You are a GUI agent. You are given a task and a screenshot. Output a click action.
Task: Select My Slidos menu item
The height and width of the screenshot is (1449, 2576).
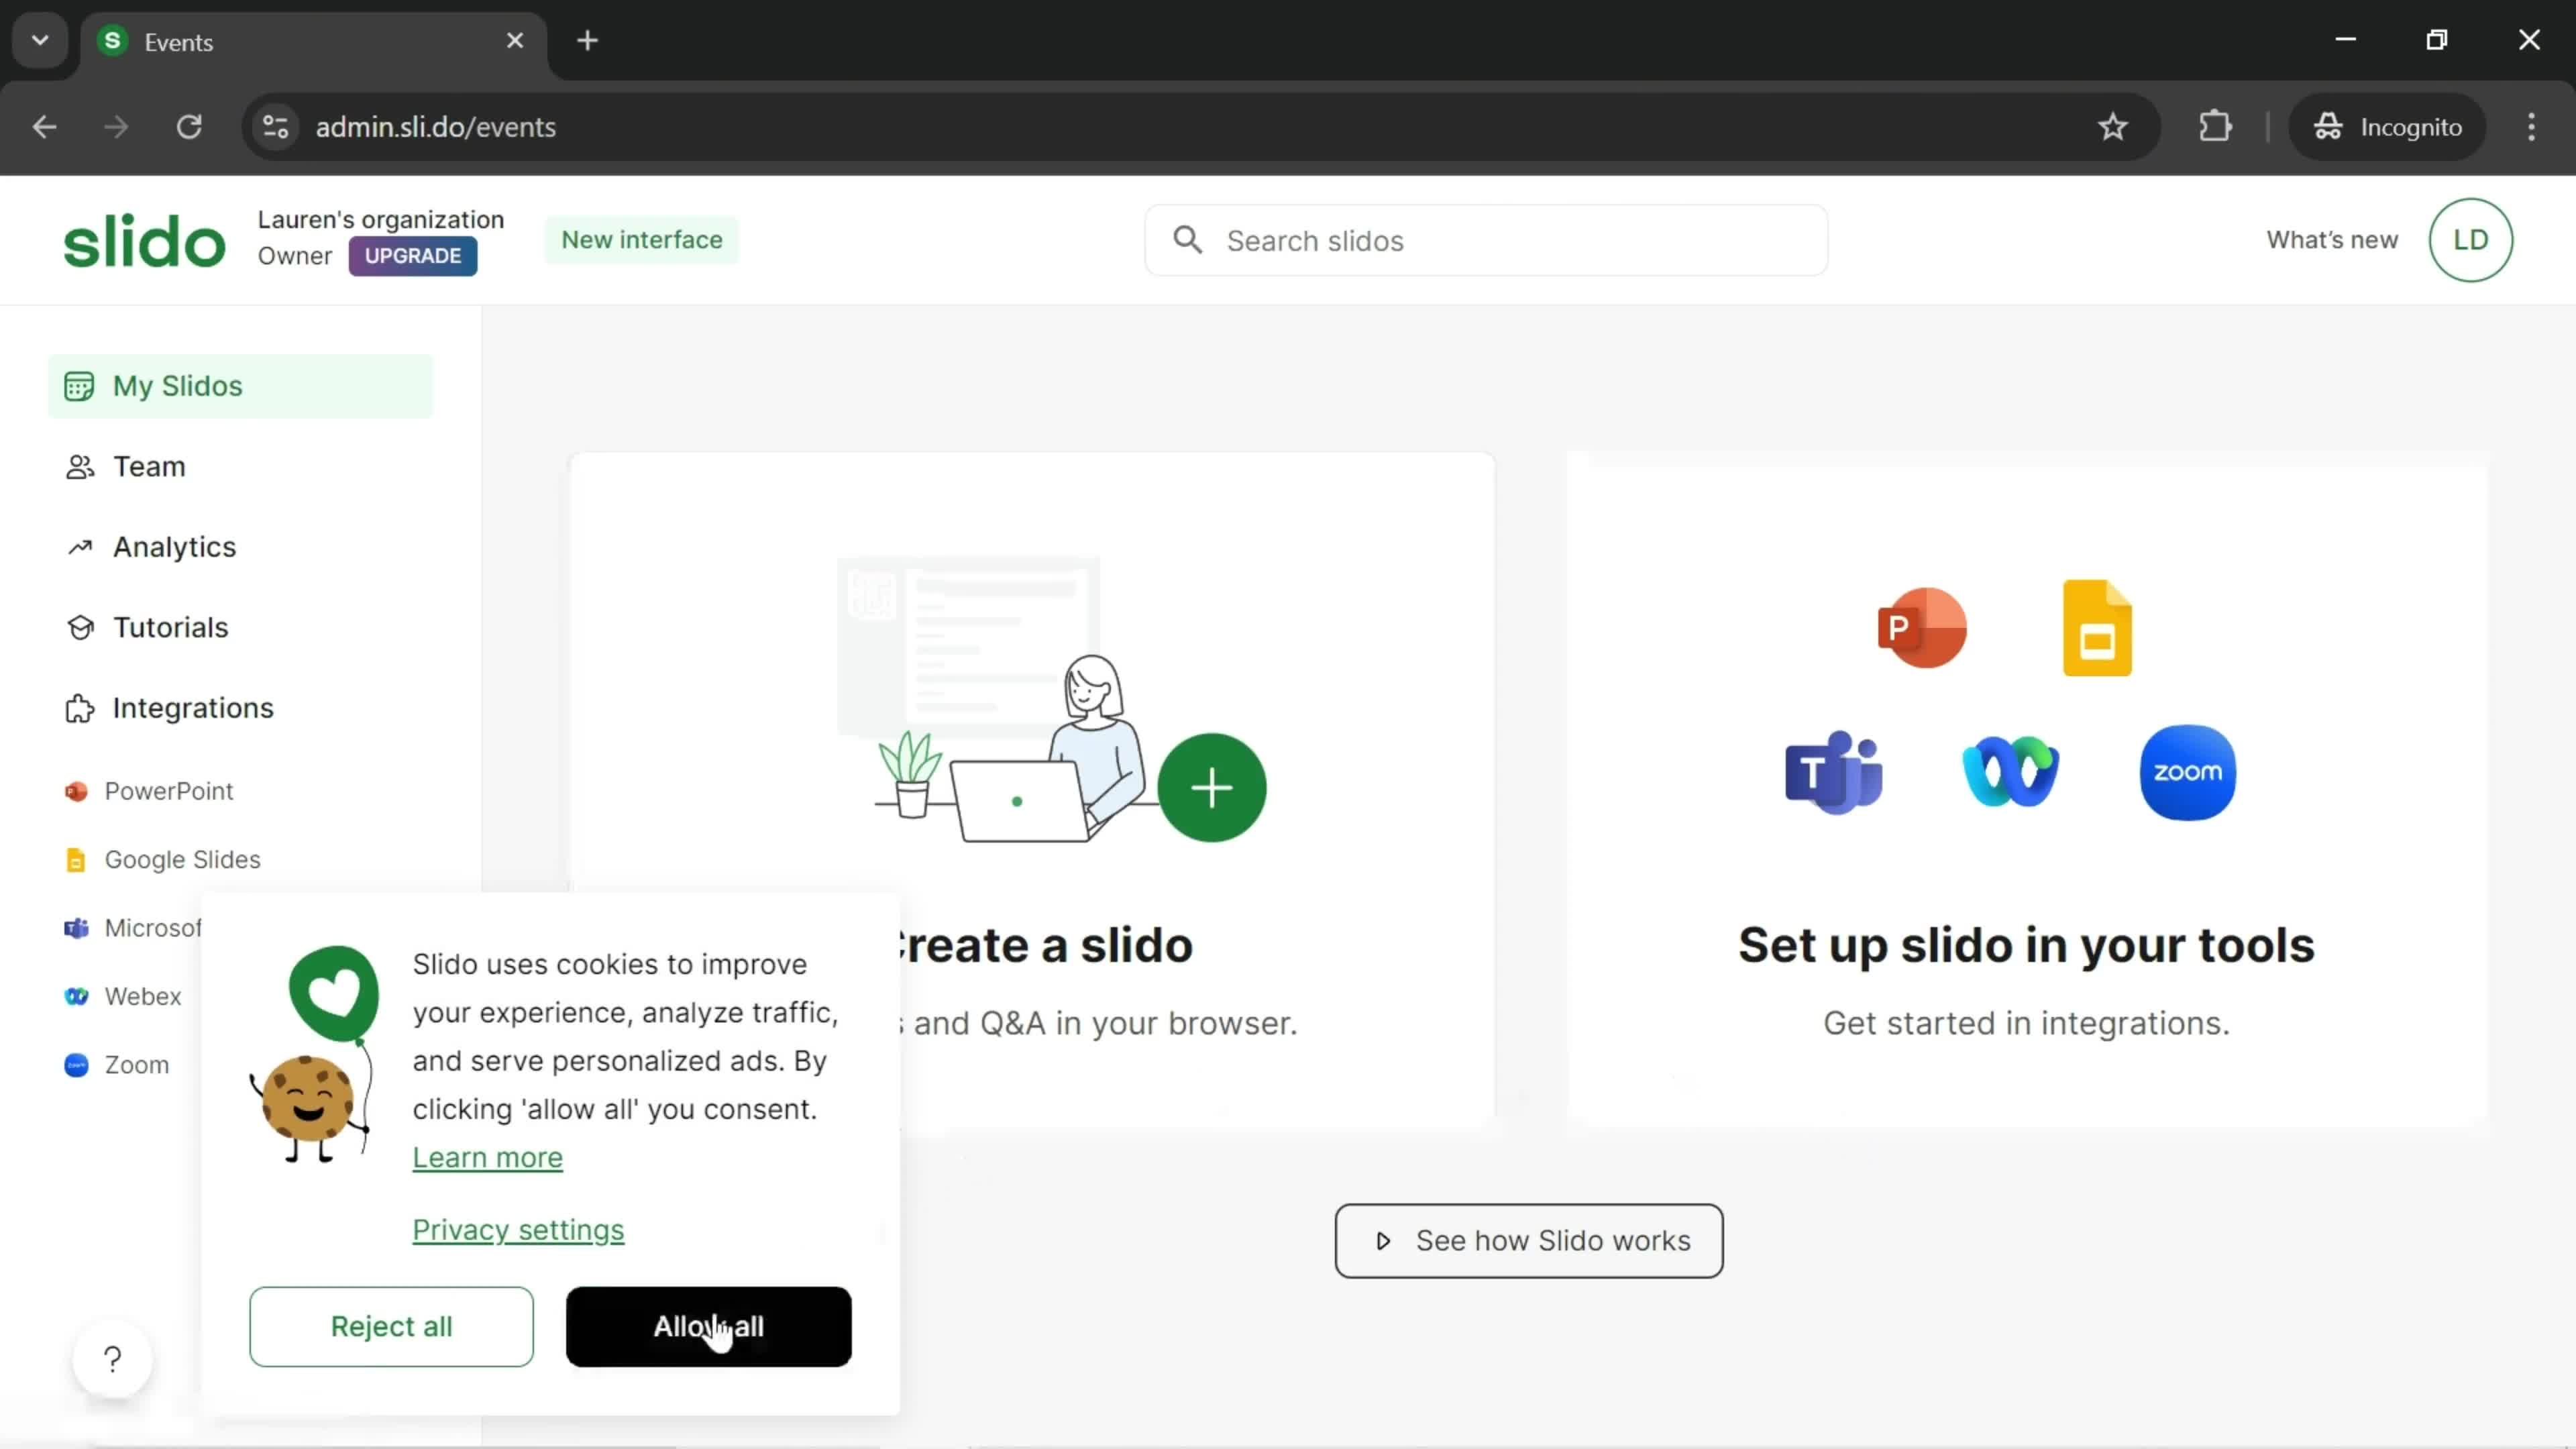pyautogui.click(x=177, y=386)
